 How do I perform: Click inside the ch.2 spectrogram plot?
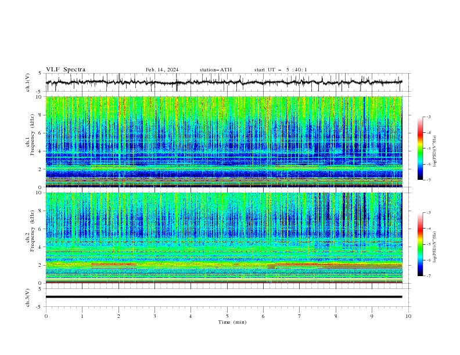click(224, 238)
